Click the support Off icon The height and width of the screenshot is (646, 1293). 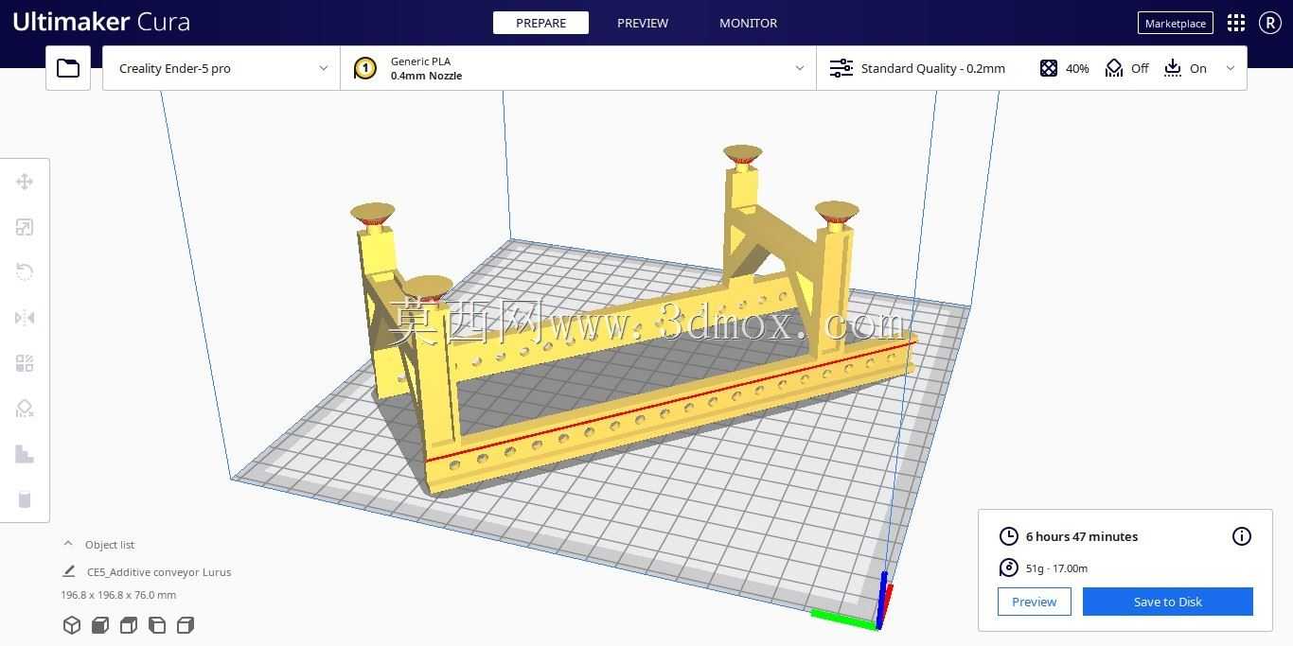(x=1114, y=68)
